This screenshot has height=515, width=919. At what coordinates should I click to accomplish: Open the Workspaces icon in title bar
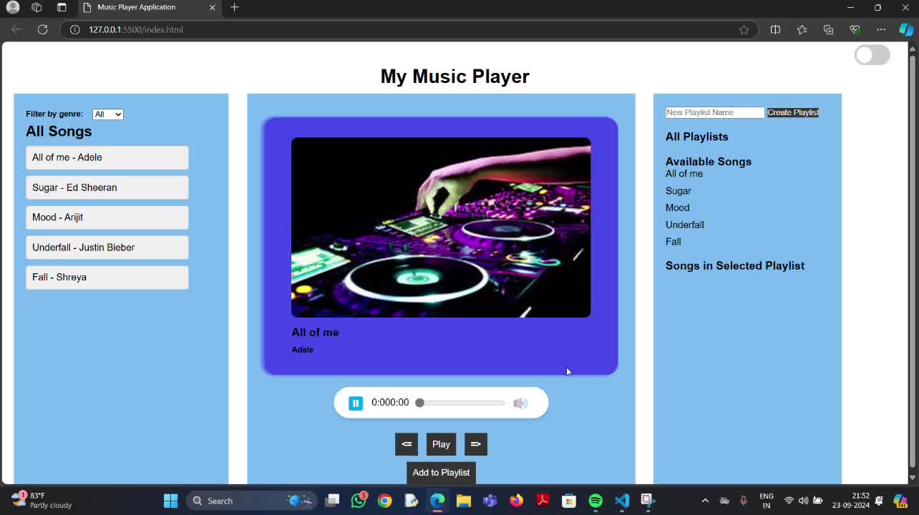[x=37, y=7]
